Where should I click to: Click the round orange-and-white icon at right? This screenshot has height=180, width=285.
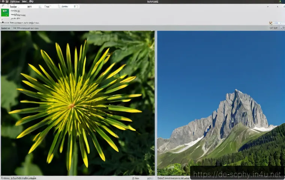pyautogui.click(x=270, y=23)
